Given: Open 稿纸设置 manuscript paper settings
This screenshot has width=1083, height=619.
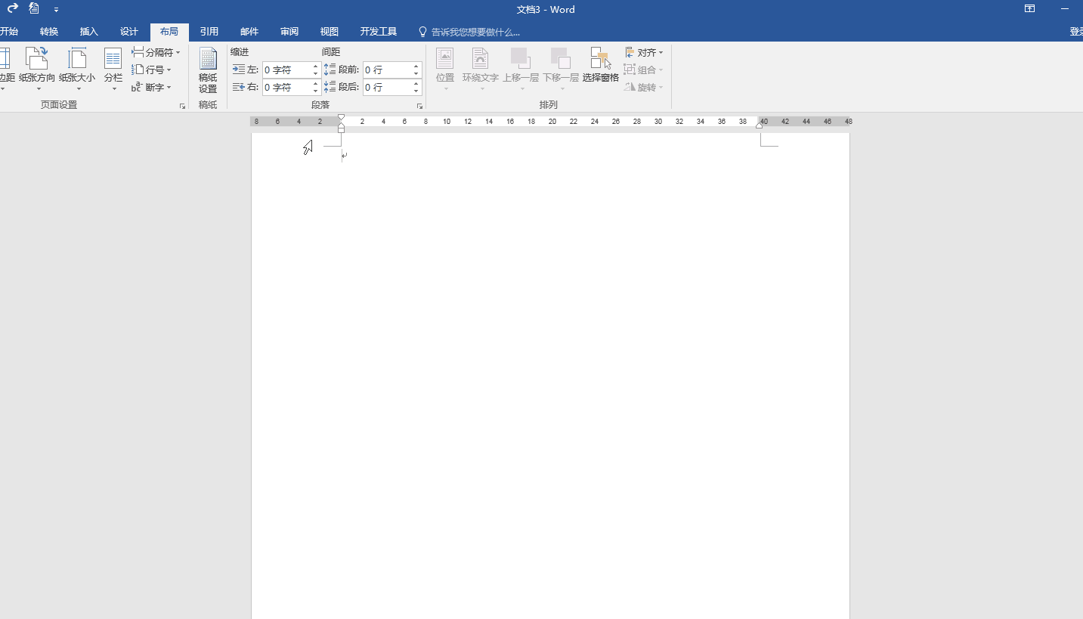Looking at the screenshot, I should coord(208,68).
